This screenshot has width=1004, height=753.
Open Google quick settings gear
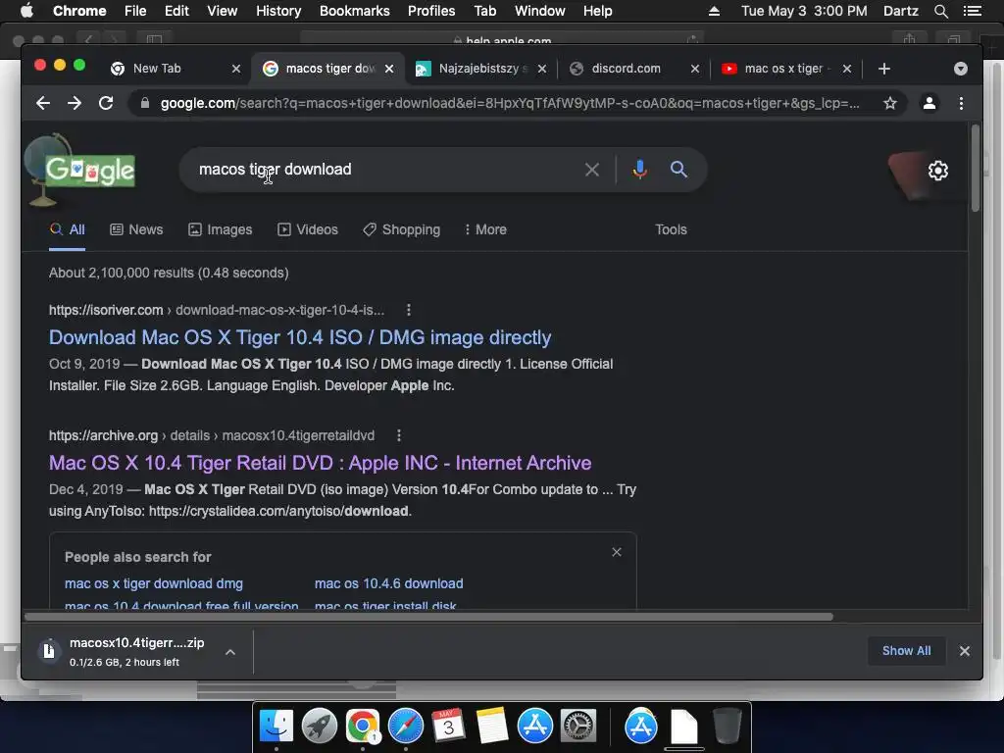click(x=938, y=171)
